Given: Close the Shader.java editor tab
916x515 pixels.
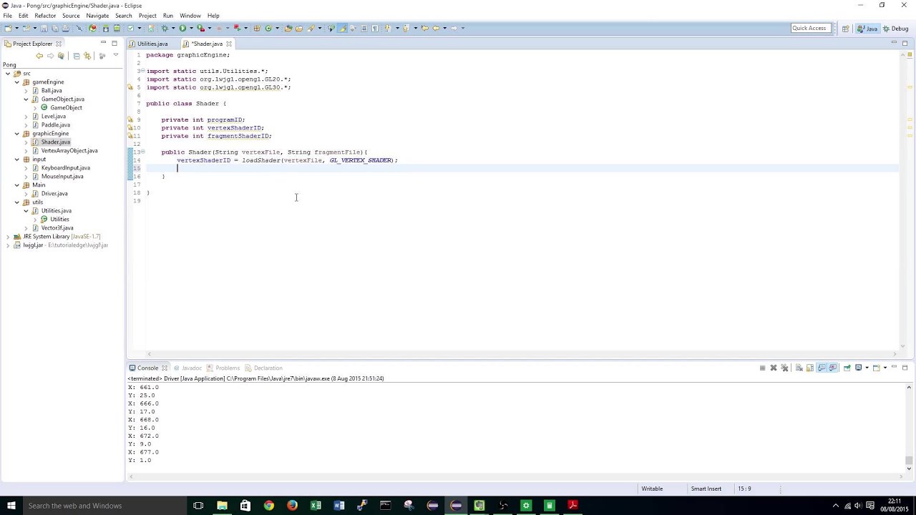Looking at the screenshot, I should pyautogui.click(x=229, y=44).
